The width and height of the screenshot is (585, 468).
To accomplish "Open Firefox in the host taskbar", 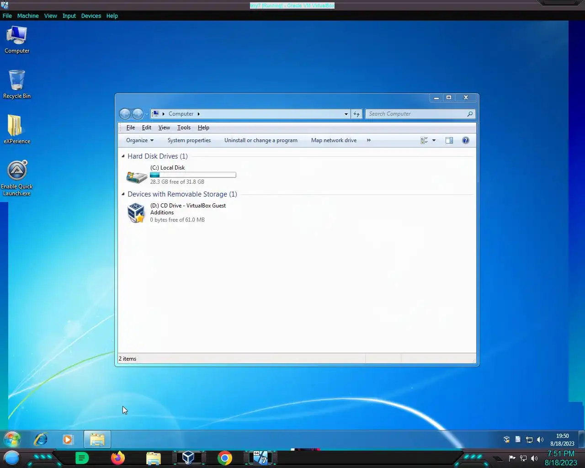I will 117,458.
